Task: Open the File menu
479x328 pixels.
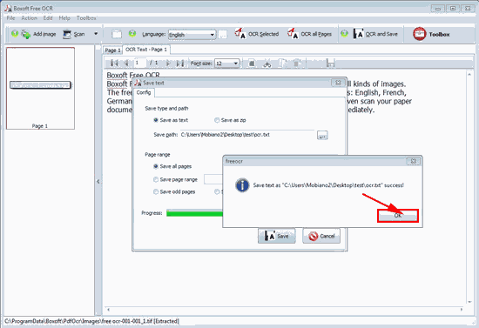Action: pyautogui.click(x=10, y=18)
